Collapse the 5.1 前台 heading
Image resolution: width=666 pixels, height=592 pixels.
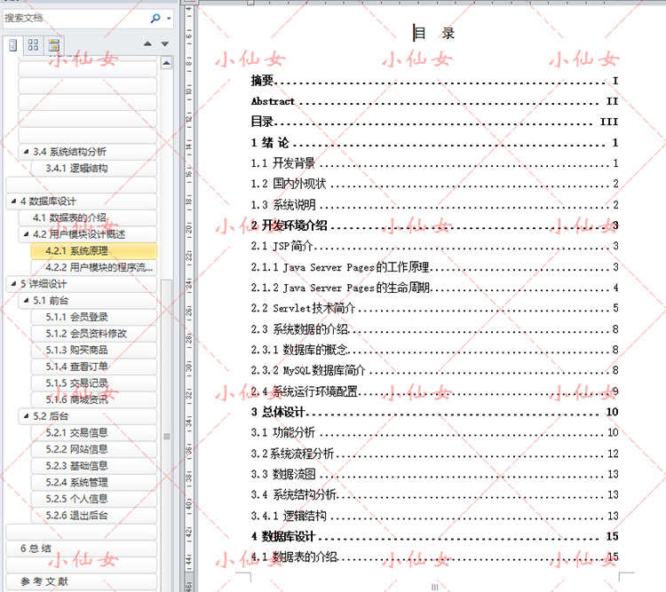[26, 300]
